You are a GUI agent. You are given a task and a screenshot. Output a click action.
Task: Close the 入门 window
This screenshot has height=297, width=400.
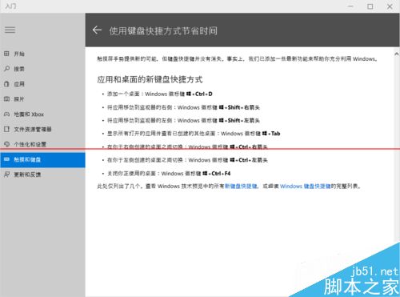[x=390, y=6]
